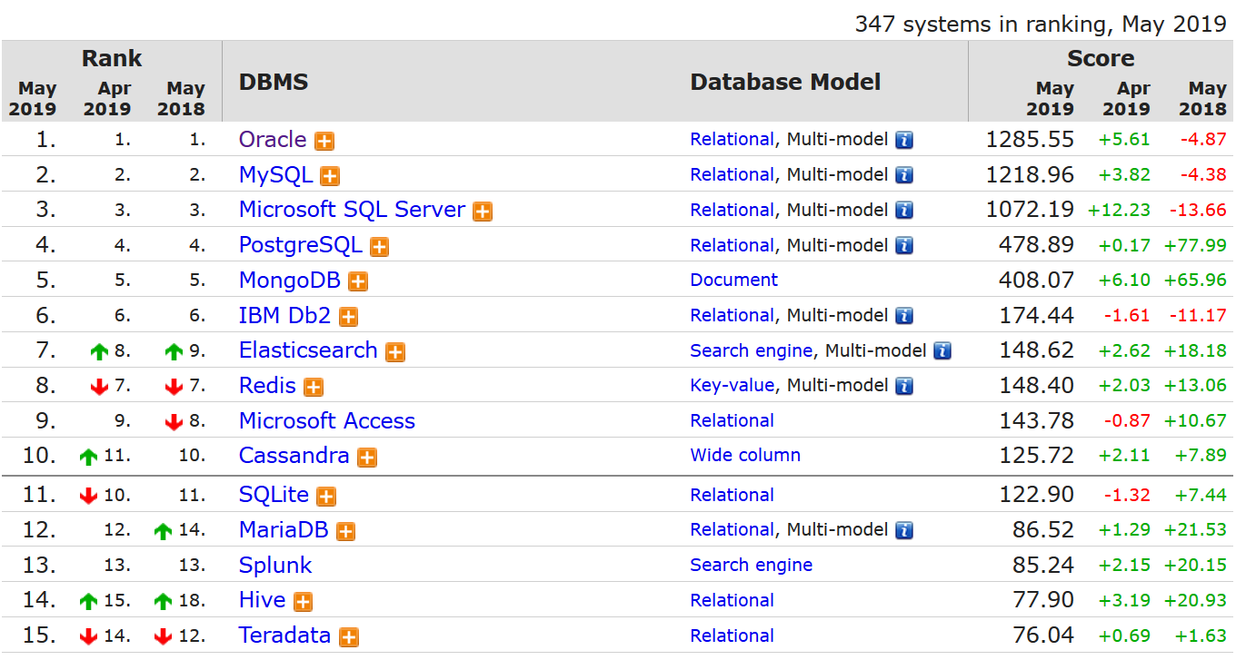Click the orange plus icon next to MySQL
The height and width of the screenshot is (660, 1246).
pyautogui.click(x=330, y=176)
